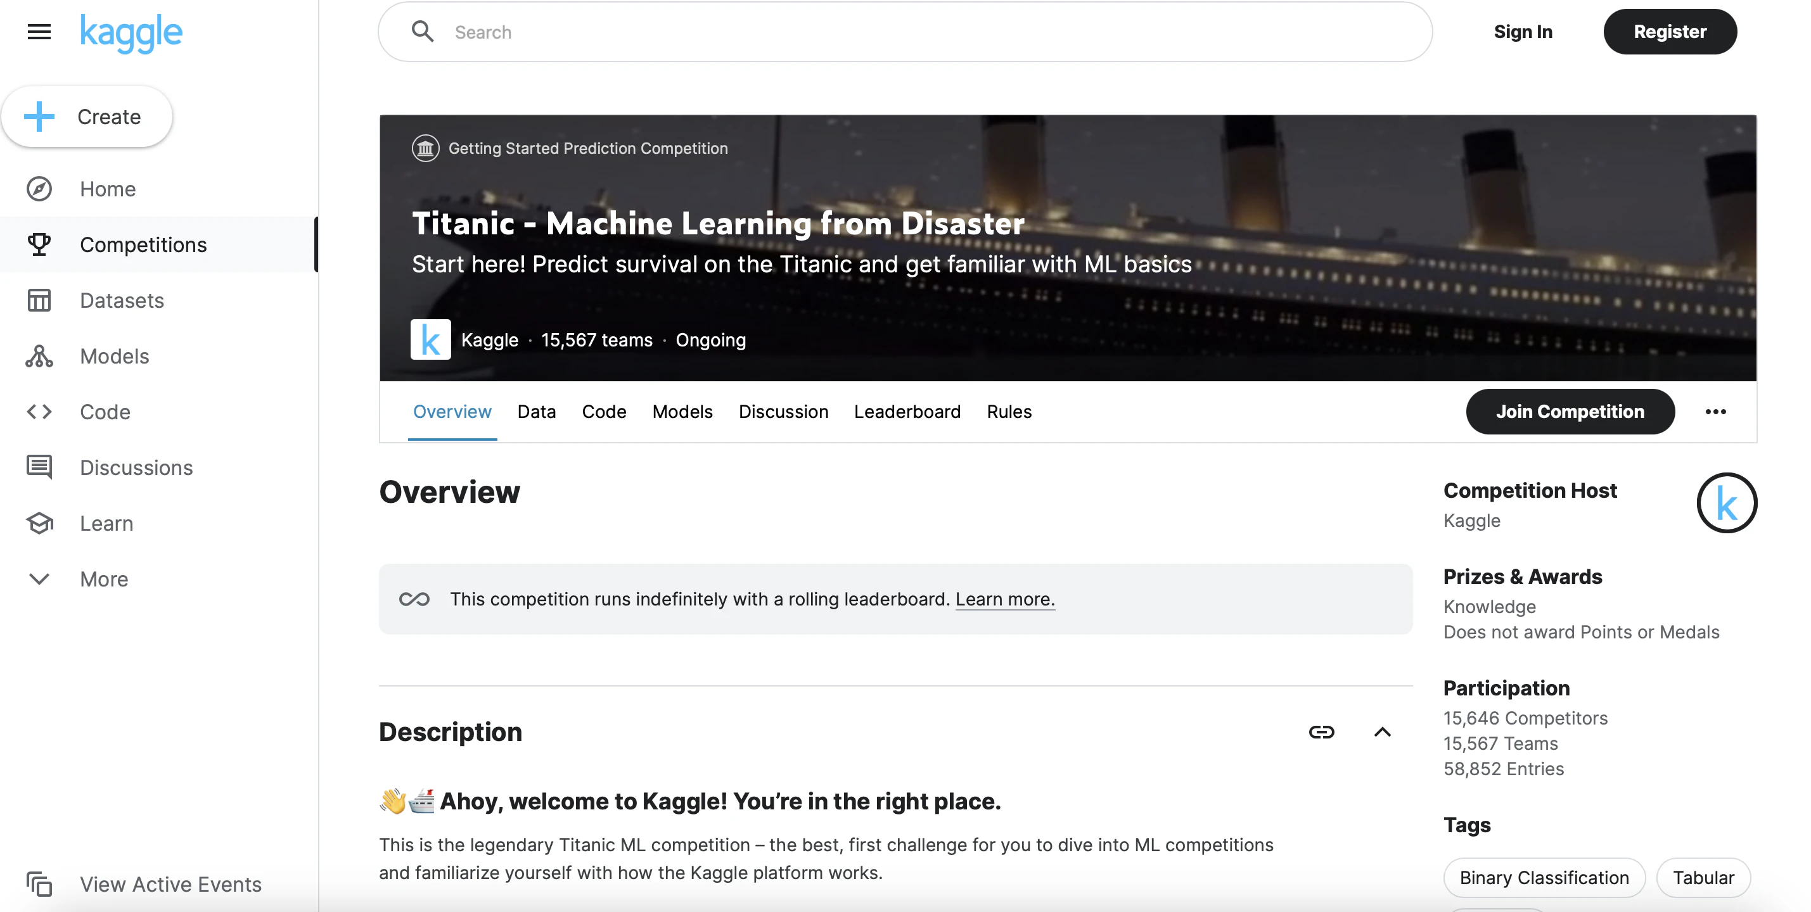
Task: Open the Leaderboard tab
Action: coord(907,412)
